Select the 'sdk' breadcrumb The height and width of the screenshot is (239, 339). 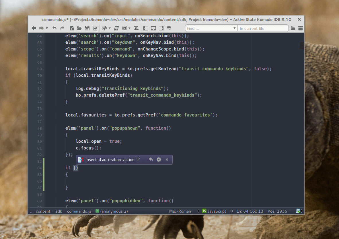59,211
